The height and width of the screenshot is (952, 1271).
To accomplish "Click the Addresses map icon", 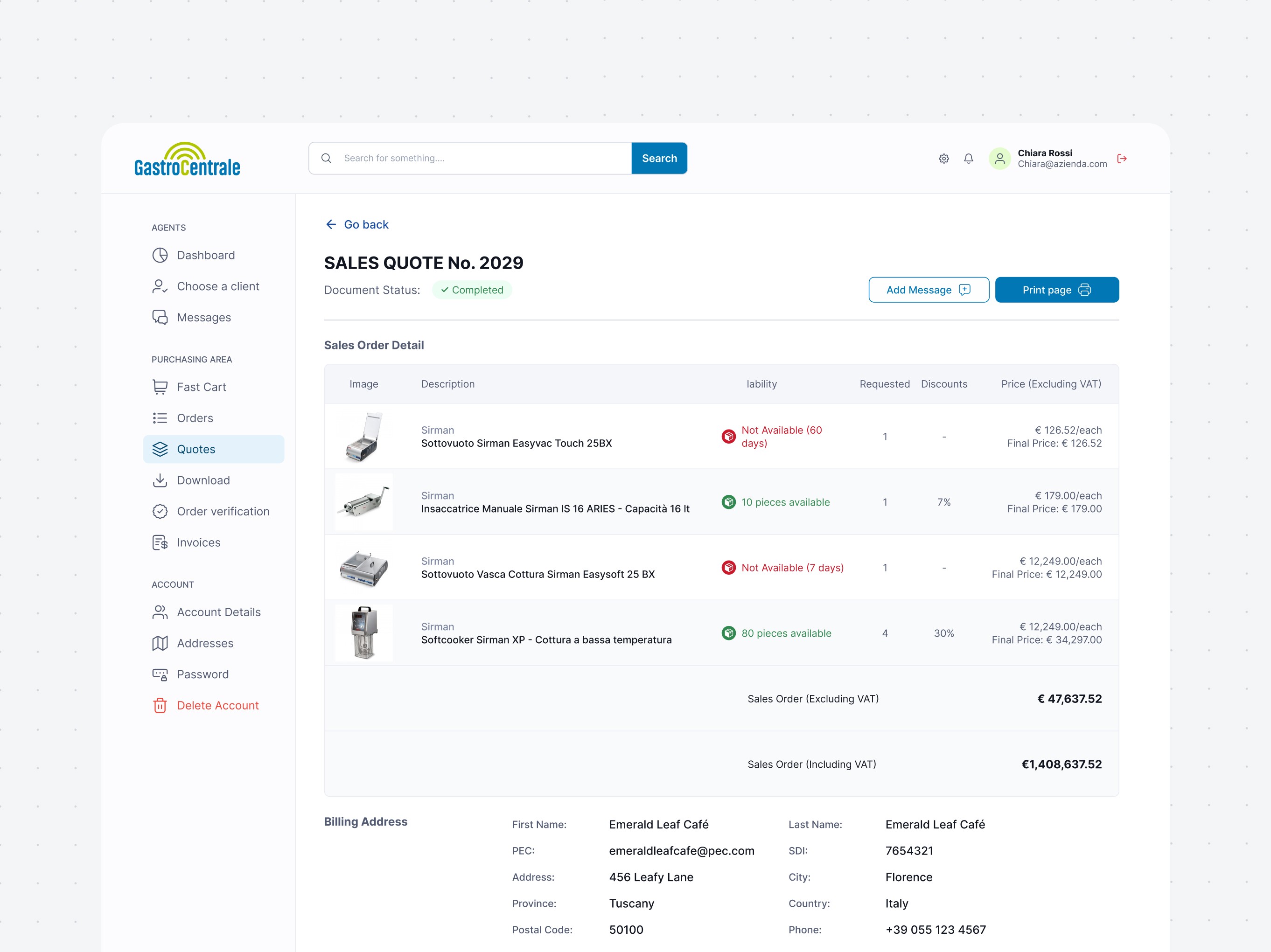I will tap(161, 643).
